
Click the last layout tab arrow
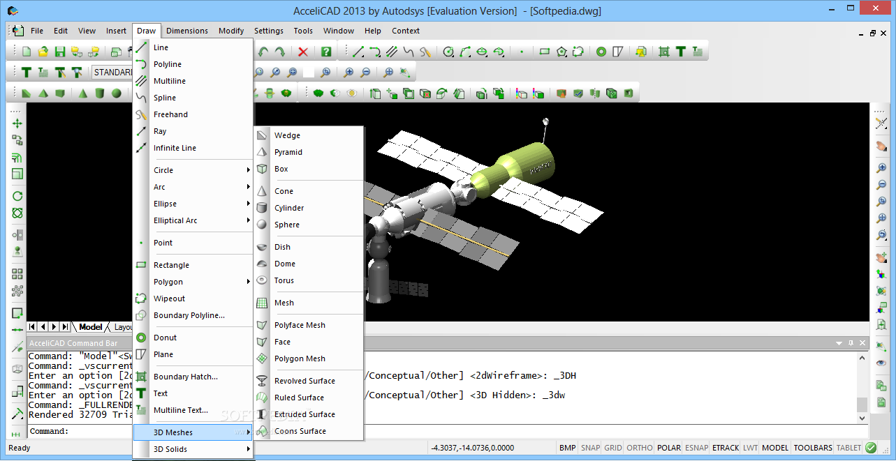point(65,327)
